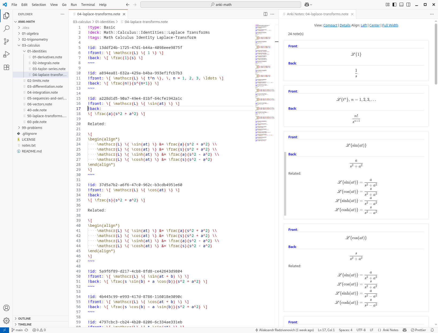Open the Terminal menu
The height and width of the screenshot is (333, 438).
[88, 5]
